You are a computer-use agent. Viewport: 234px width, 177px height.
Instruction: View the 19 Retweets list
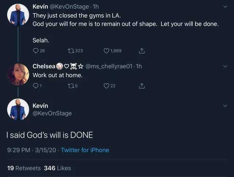[x=24, y=168]
